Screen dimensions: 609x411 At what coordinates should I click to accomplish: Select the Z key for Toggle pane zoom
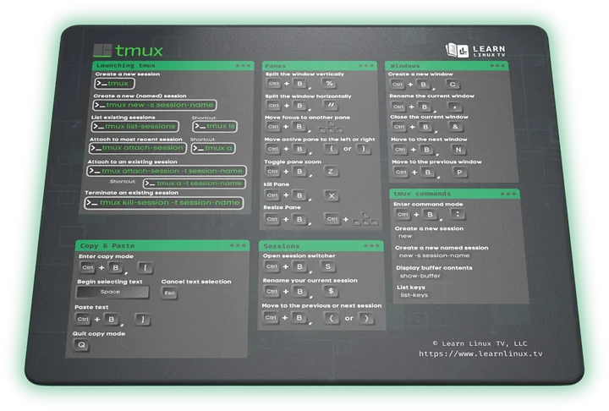[x=331, y=171]
